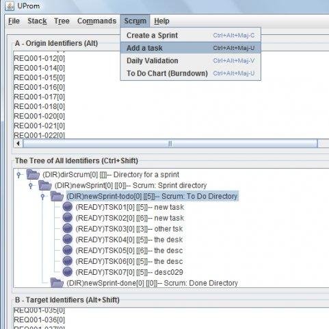Select TSK06 the desc row
This screenshot has height=329, width=329.
click(129, 261)
